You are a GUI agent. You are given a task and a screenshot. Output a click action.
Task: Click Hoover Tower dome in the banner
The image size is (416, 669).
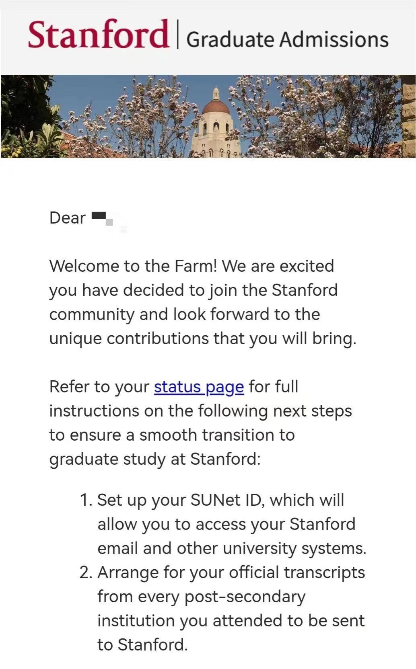(x=216, y=106)
